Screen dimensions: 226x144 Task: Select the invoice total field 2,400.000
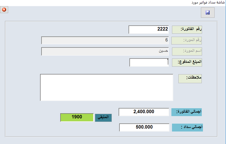[x=144, y=112]
